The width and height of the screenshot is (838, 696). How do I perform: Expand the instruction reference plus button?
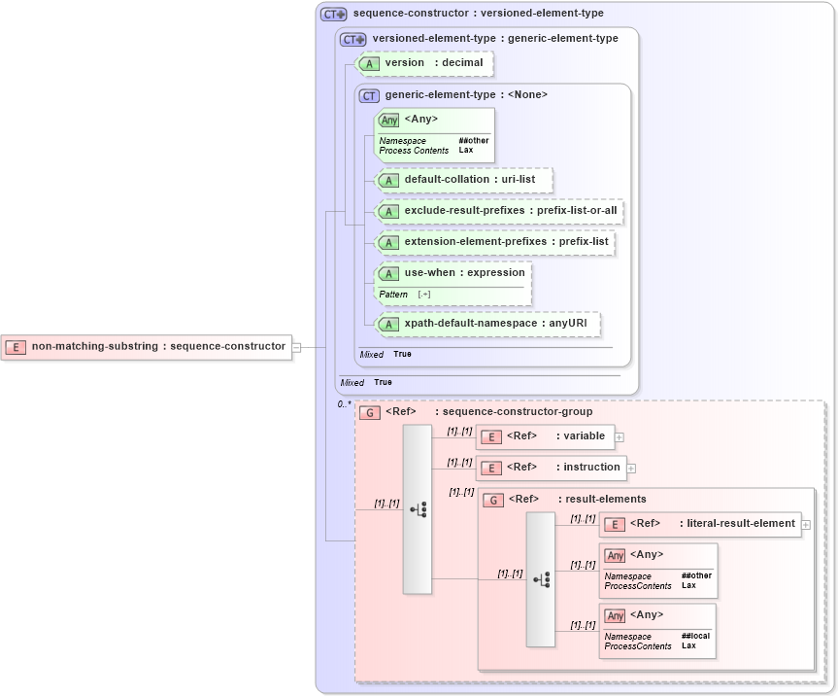630,468
